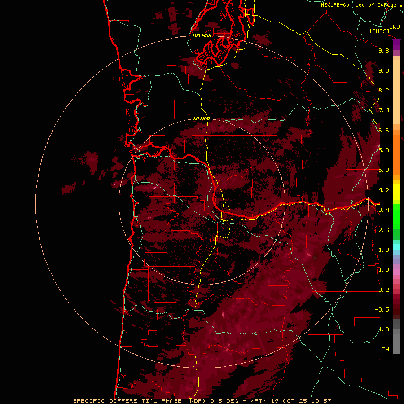Screen dimensions: 404x404
Task: Click the 8.2 value on color scale
Action: click(x=384, y=90)
